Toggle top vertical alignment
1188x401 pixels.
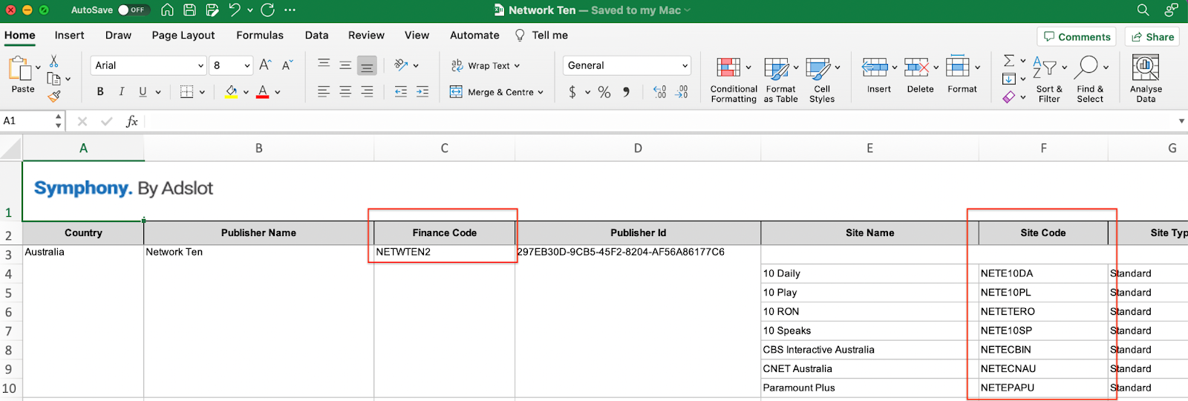pyautogui.click(x=324, y=65)
